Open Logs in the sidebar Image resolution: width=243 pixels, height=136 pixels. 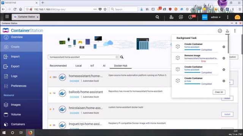[x=21, y=76]
